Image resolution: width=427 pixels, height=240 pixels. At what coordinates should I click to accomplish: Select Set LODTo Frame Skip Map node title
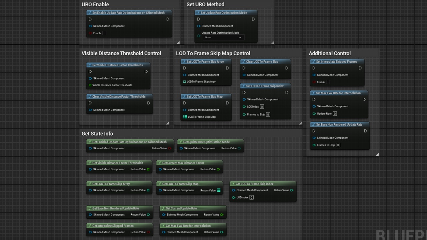[x=204, y=97]
